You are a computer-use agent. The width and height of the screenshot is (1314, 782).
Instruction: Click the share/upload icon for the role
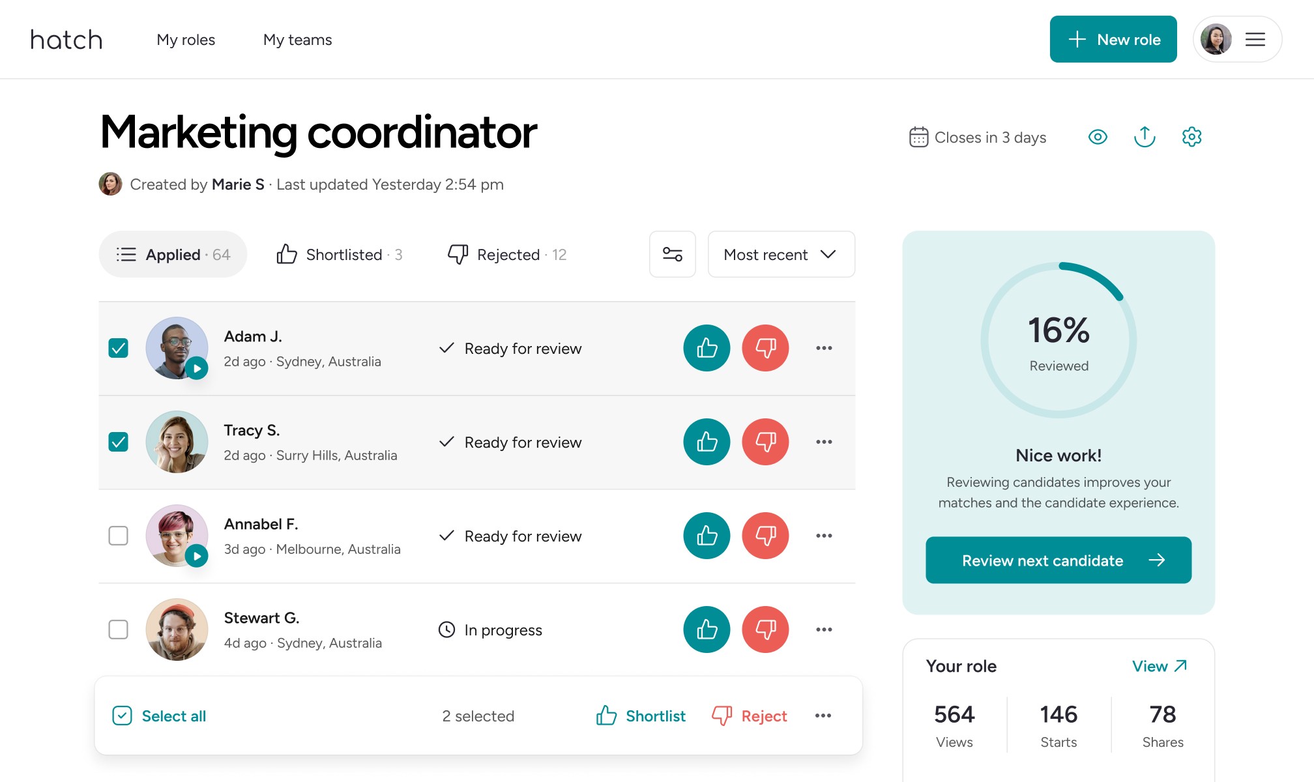[1145, 137]
